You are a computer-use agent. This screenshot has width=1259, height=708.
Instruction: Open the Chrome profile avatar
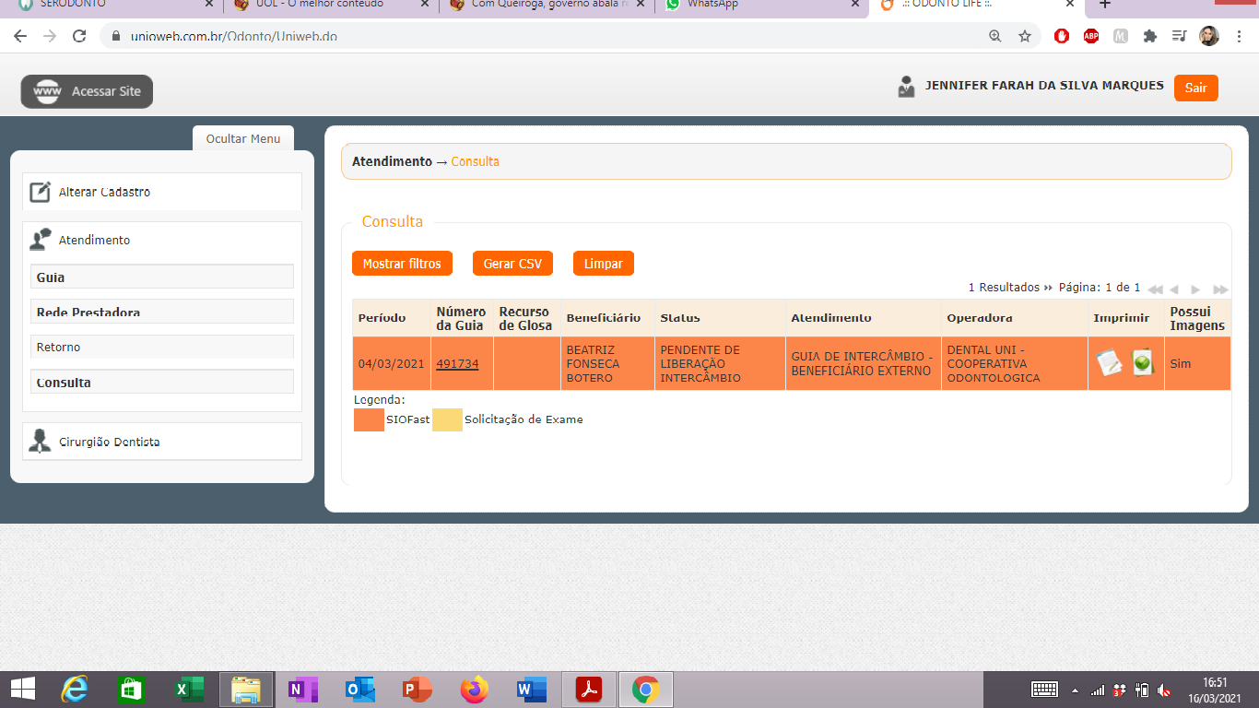[1209, 36]
